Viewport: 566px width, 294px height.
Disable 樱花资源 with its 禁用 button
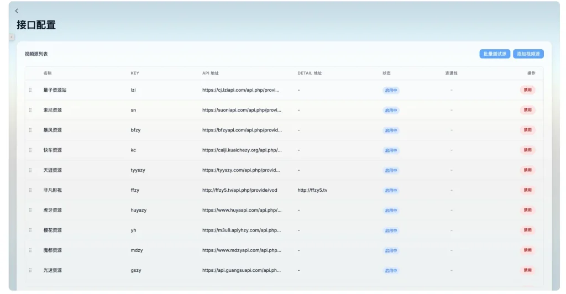tap(527, 230)
